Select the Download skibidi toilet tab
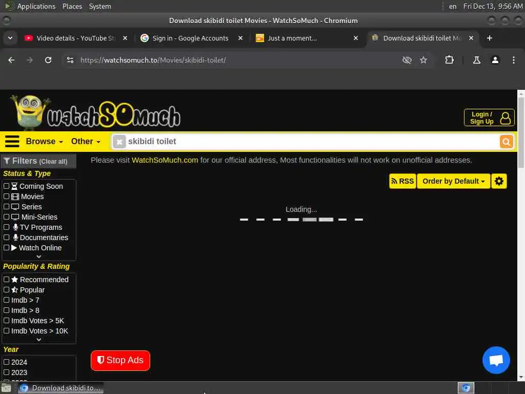 (x=422, y=38)
